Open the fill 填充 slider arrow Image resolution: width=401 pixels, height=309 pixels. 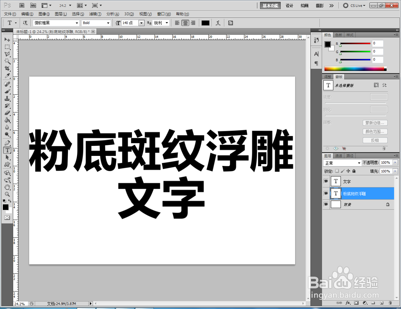395,171
